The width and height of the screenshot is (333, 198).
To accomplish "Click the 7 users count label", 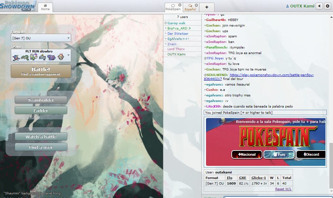I will tap(182, 17).
